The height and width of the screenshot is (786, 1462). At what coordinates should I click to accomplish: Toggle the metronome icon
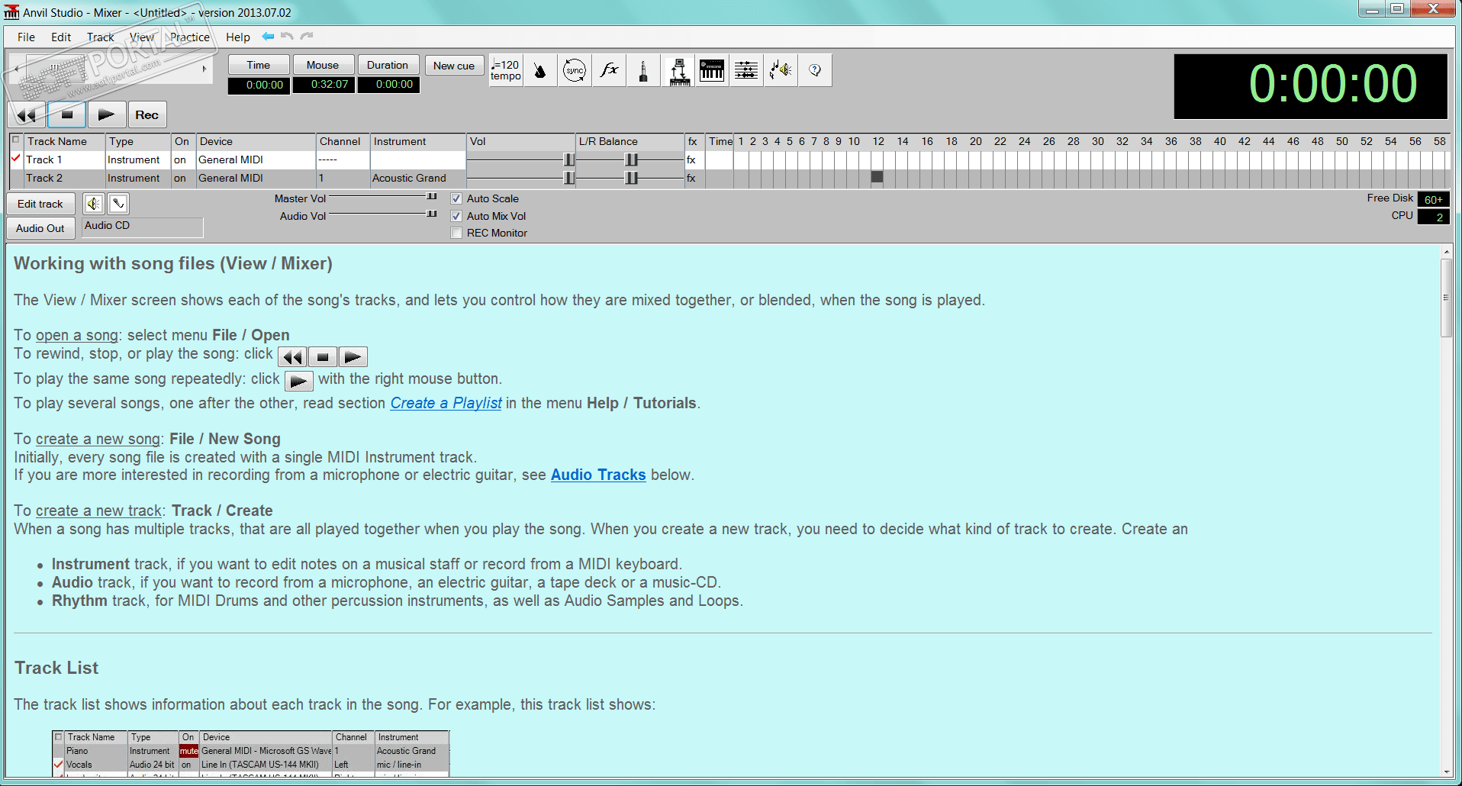pos(540,70)
